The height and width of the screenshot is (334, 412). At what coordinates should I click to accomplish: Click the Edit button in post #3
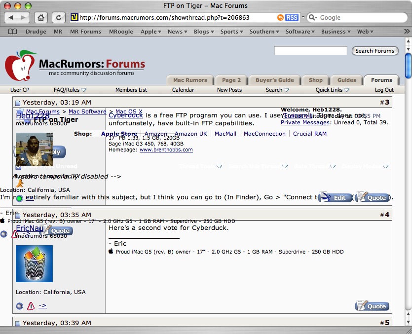coord(335,198)
